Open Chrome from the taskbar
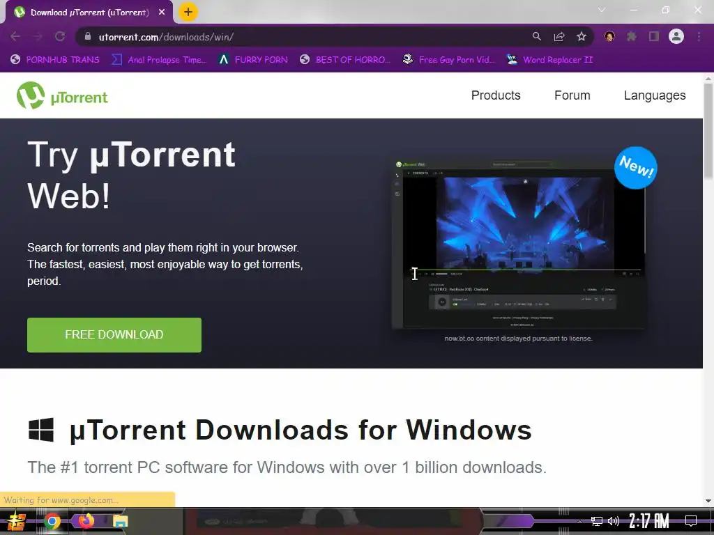This screenshot has width=714, height=535. [x=52, y=521]
